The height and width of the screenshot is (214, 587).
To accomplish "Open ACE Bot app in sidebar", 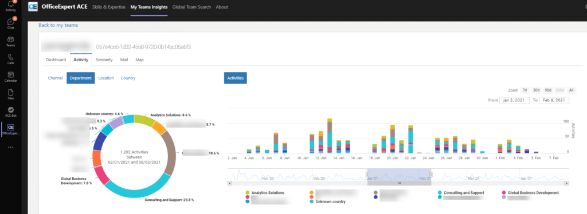I will pos(10,112).
